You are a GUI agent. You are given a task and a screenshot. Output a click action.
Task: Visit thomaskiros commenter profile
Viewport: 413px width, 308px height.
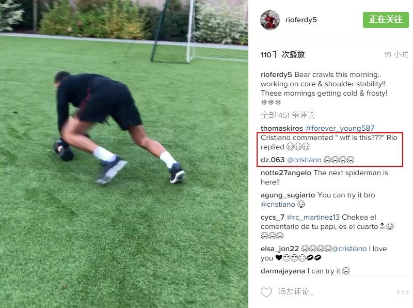coord(281,129)
